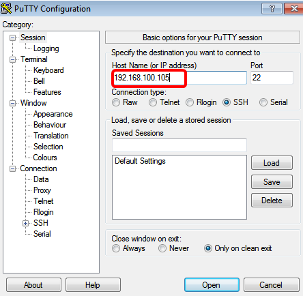This screenshot has width=303, height=296.
Task: Click the Host Name input field
Action: tap(179, 78)
